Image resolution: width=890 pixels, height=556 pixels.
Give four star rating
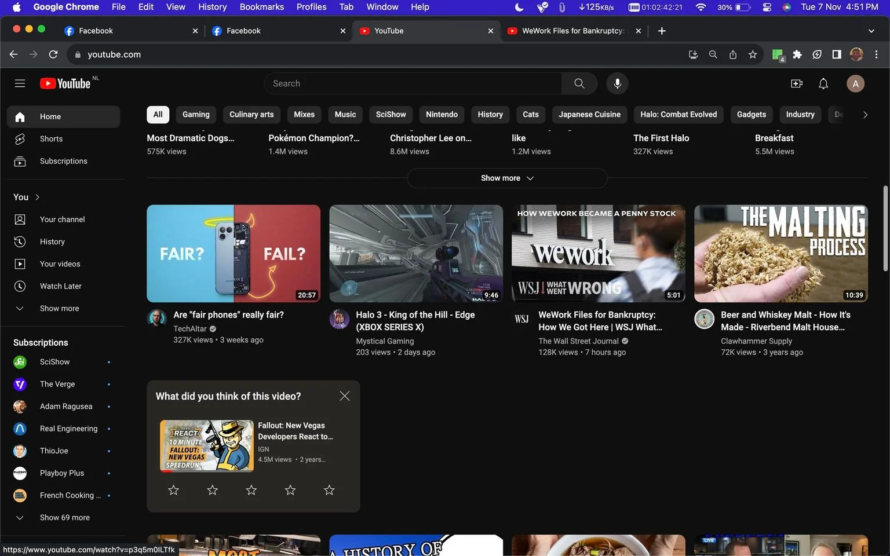tap(290, 490)
